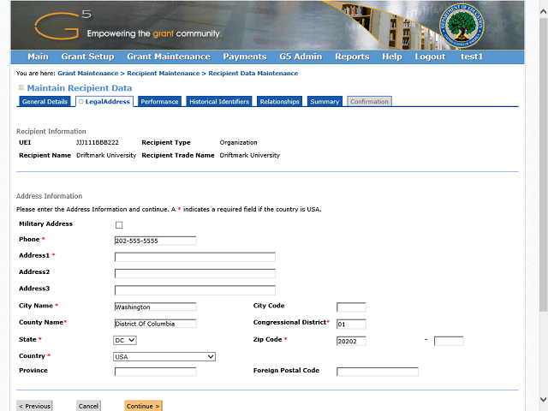Click the Recipient Information section heading

point(51,131)
